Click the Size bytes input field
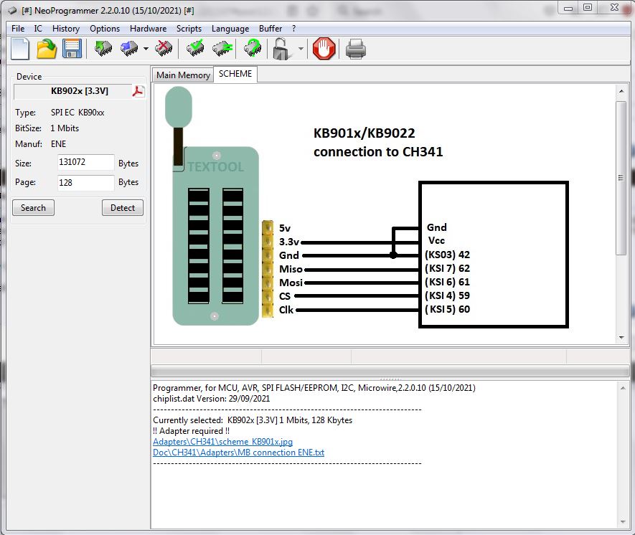This screenshot has width=635, height=535. 85,163
